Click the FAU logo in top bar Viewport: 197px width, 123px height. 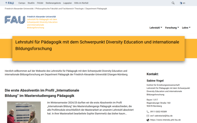[x=10, y=3]
